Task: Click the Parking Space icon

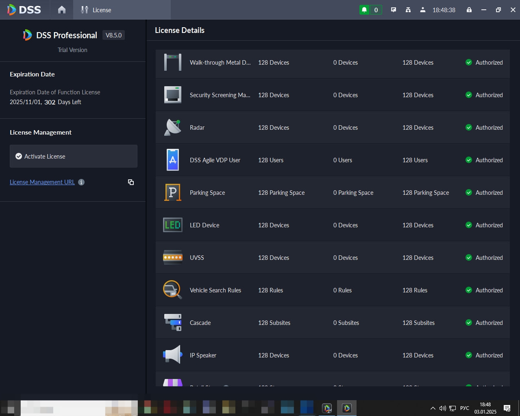Action: tap(173, 192)
